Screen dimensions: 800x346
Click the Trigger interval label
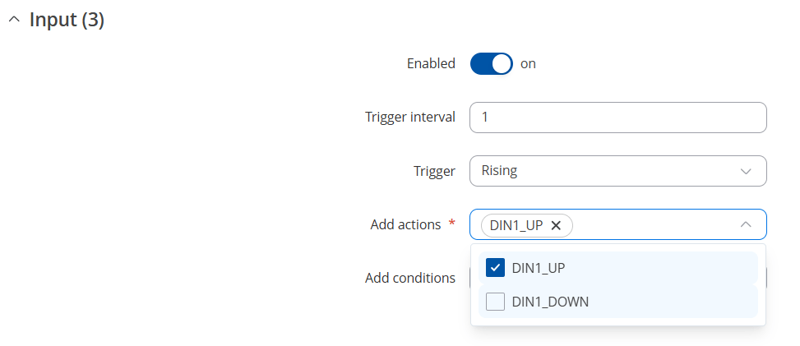pos(410,118)
